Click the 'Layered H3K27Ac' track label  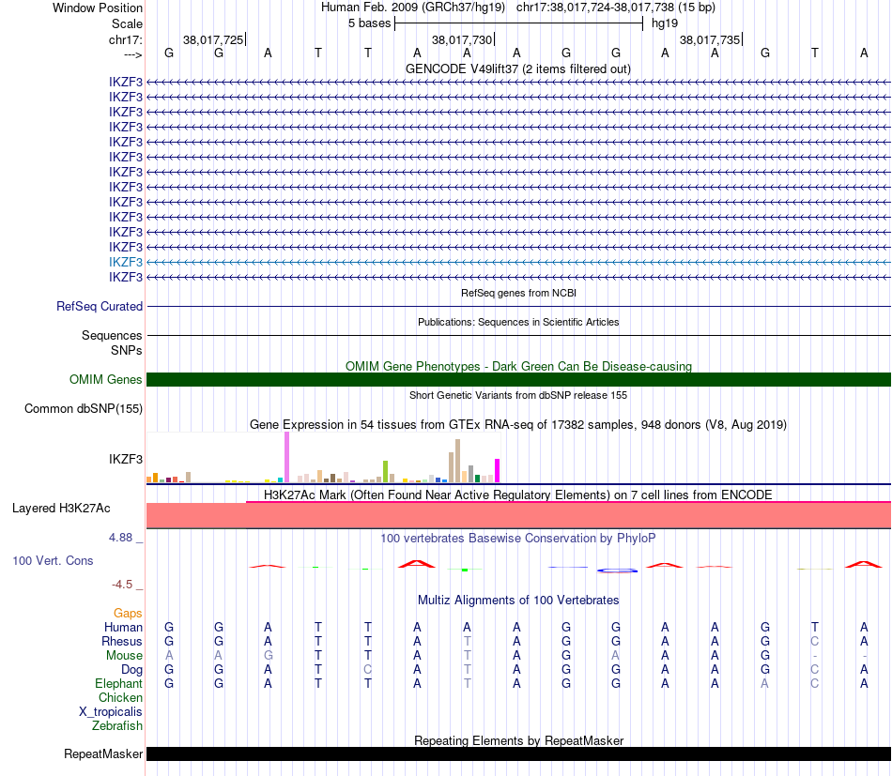[x=61, y=509]
